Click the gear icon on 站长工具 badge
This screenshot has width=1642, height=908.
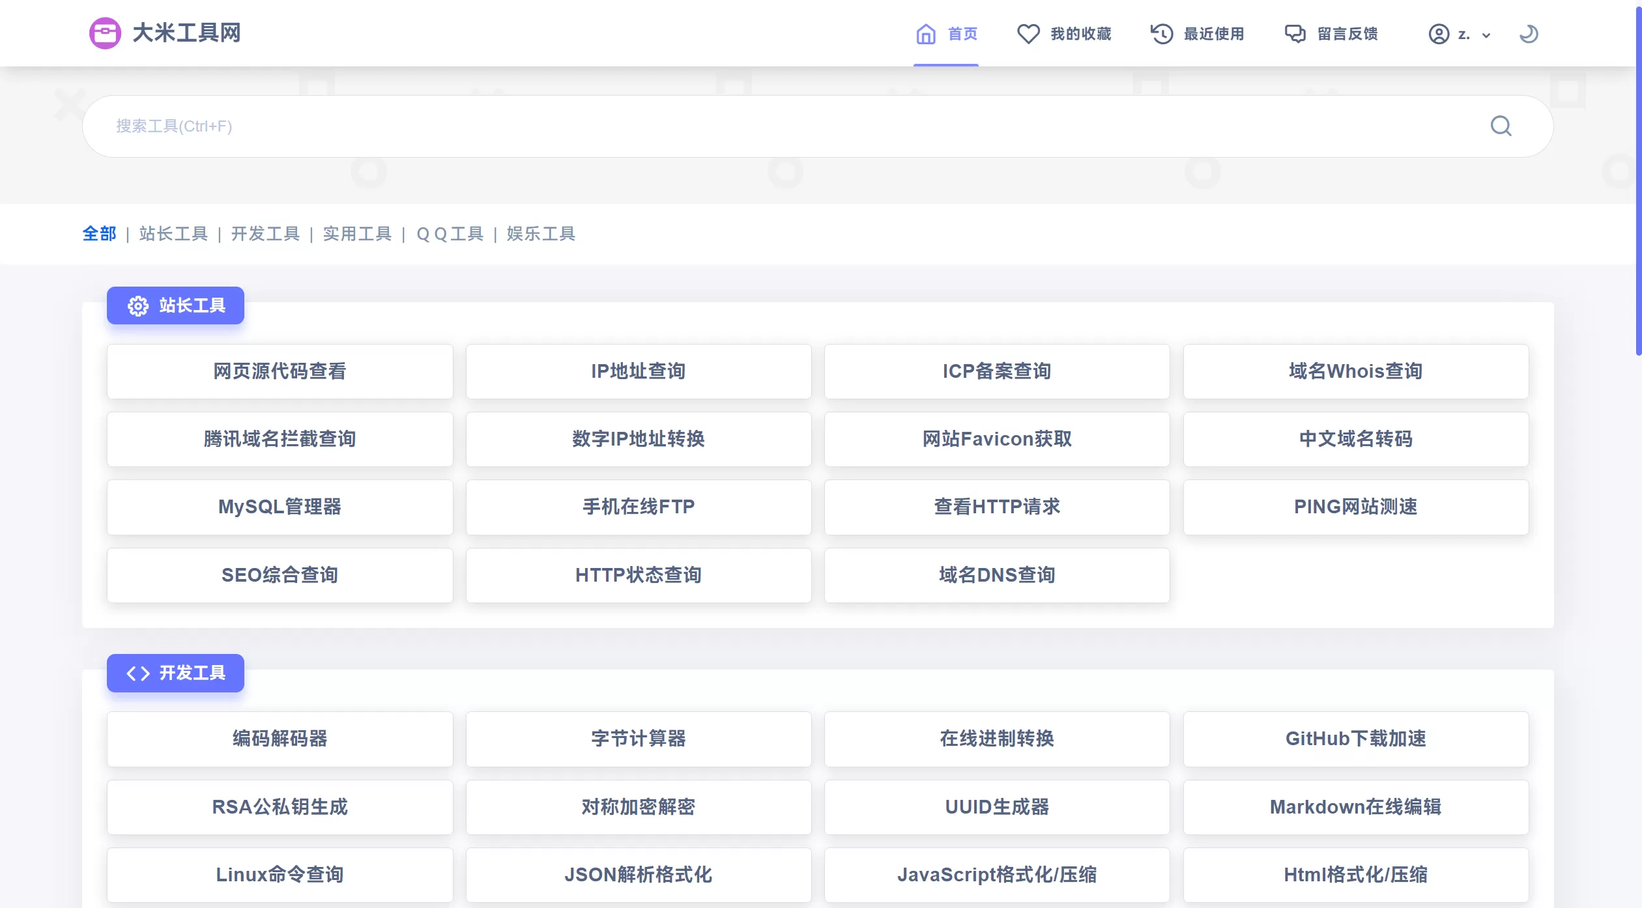(x=138, y=305)
